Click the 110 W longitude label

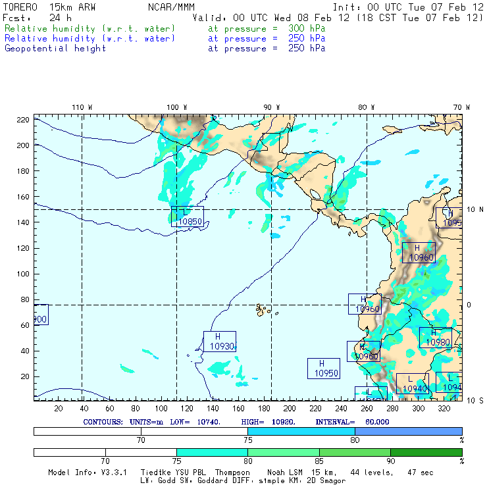[x=82, y=107]
